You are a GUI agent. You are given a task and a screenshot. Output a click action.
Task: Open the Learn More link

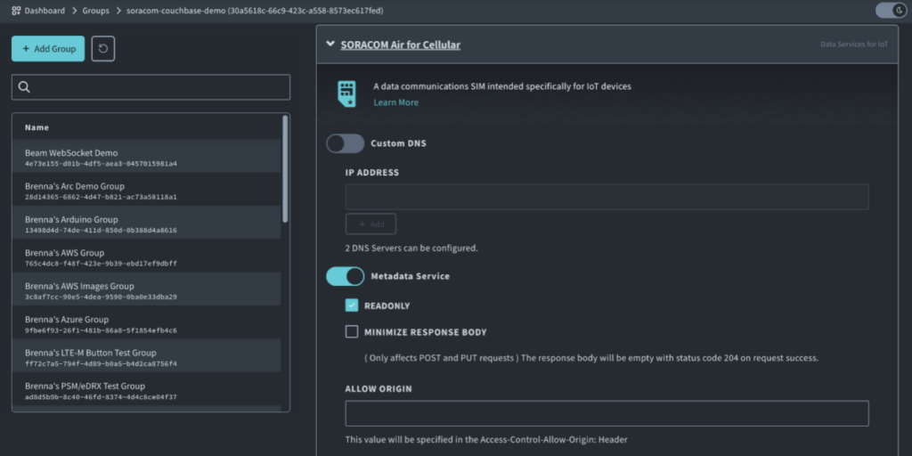395,102
